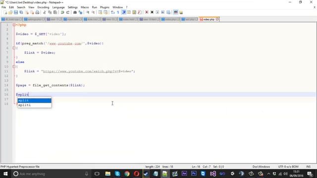
Task: Click the Paste toolbar icon
Action: [x=55, y=12]
